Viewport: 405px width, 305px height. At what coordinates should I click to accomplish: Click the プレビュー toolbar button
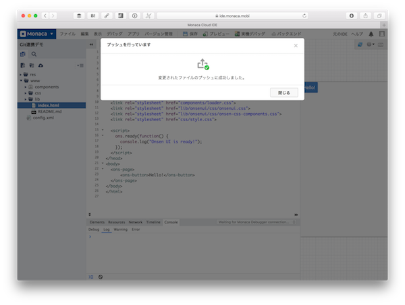click(216, 34)
